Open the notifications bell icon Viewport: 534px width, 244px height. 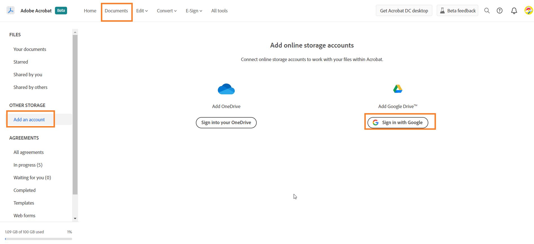pos(514,11)
